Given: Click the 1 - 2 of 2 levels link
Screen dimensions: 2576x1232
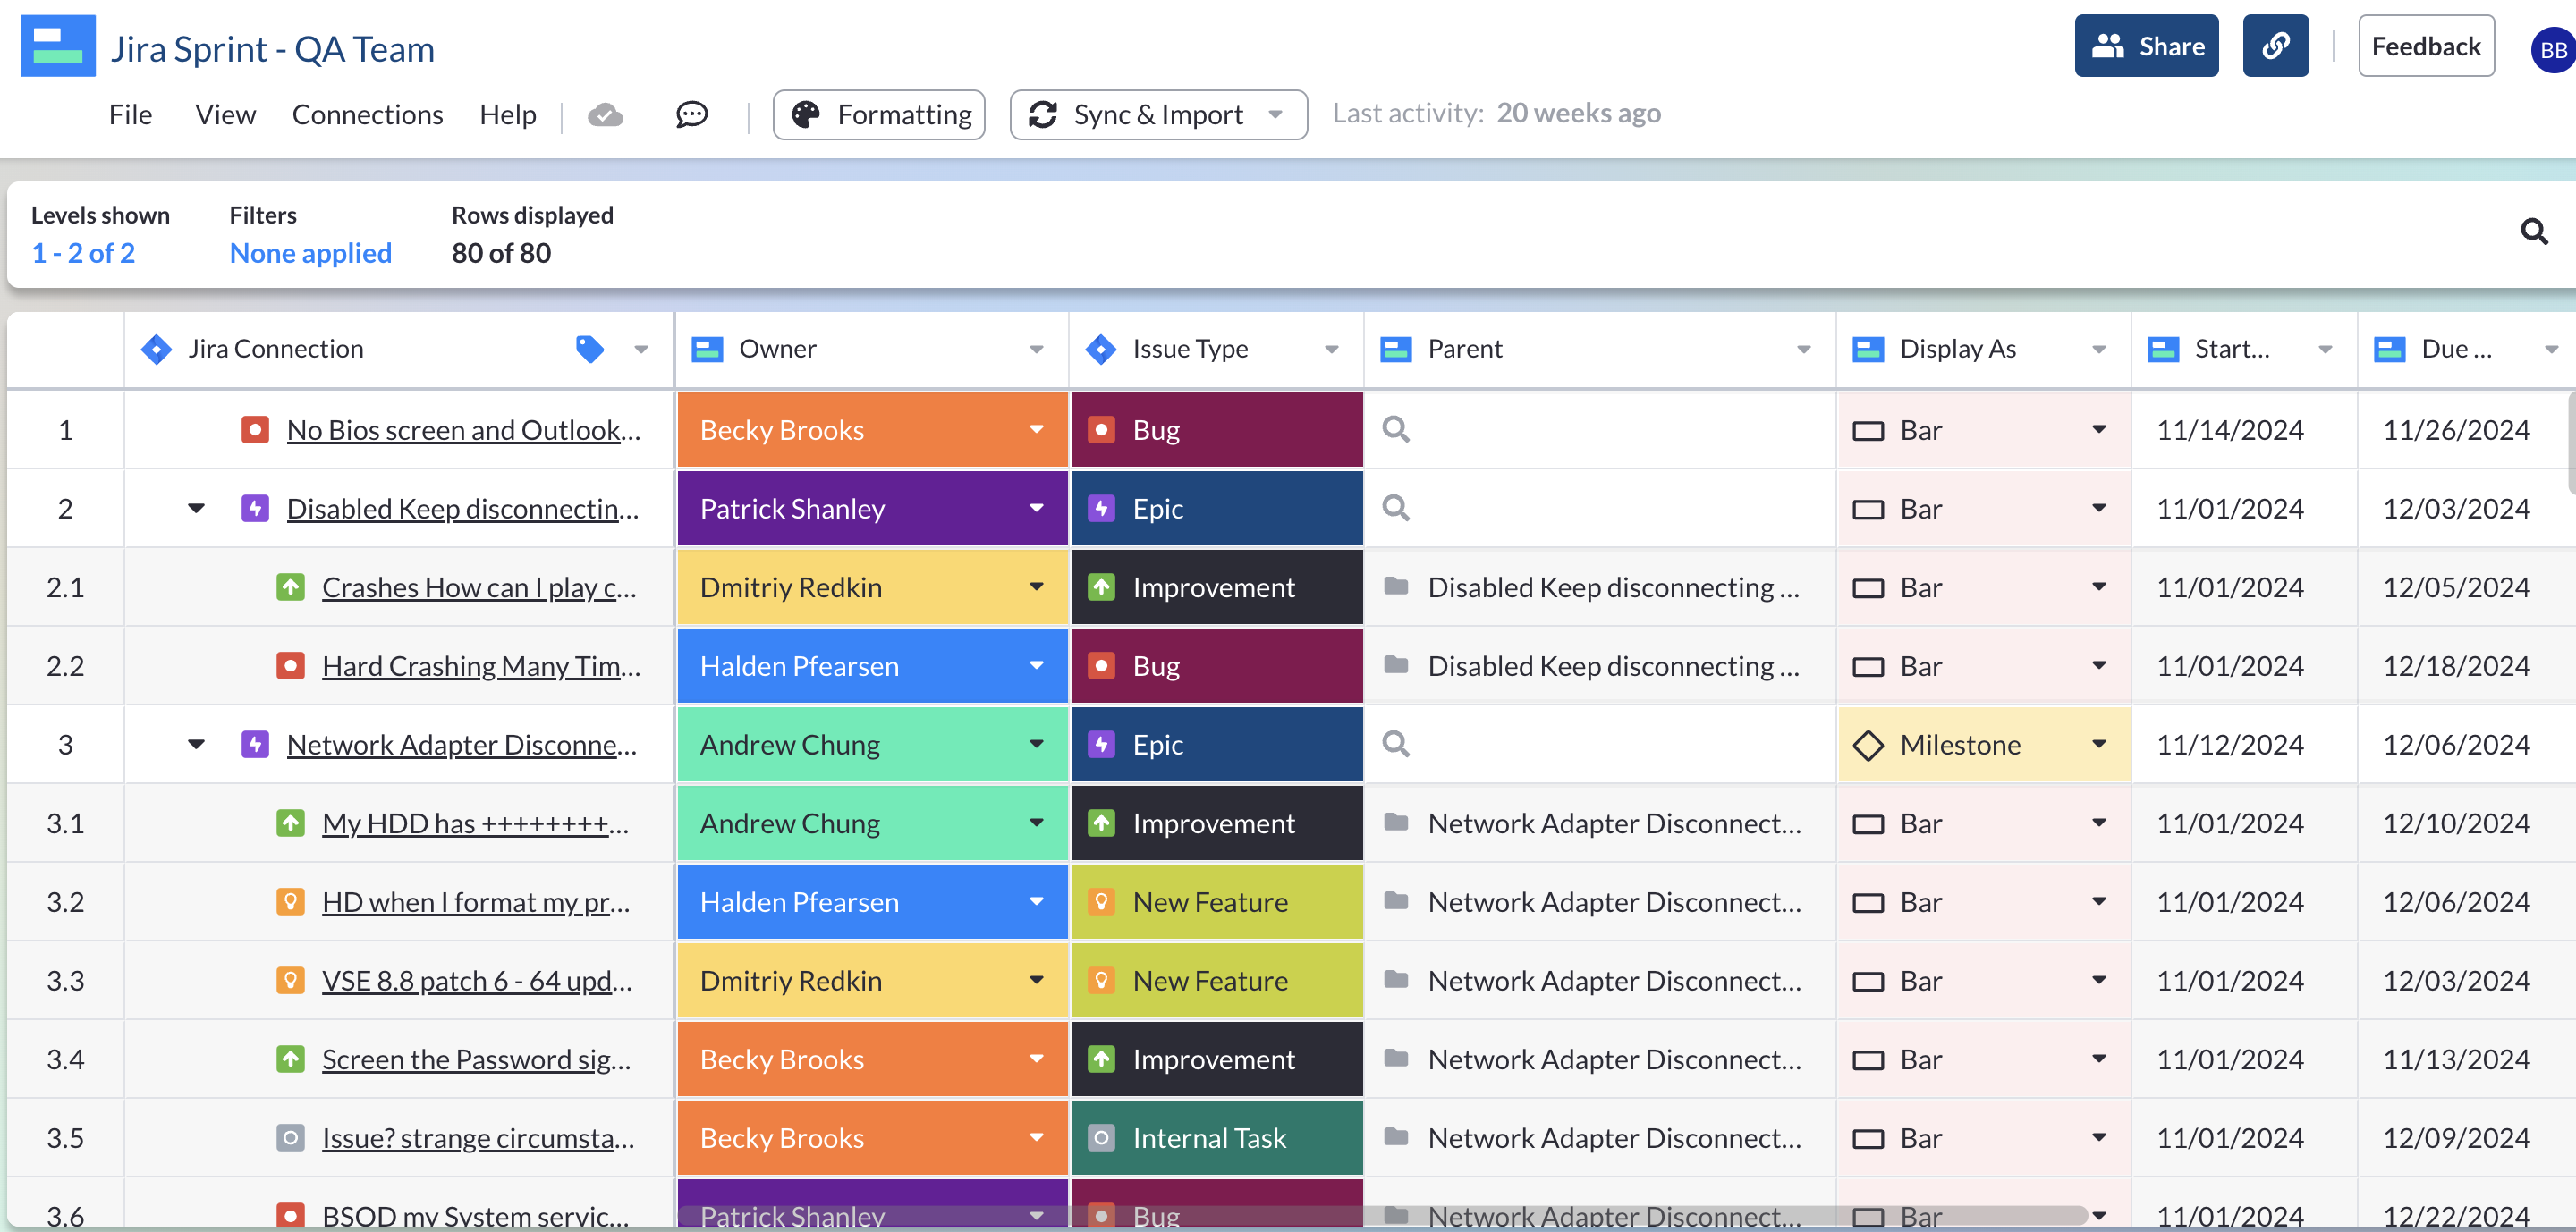Looking at the screenshot, I should coord(83,253).
